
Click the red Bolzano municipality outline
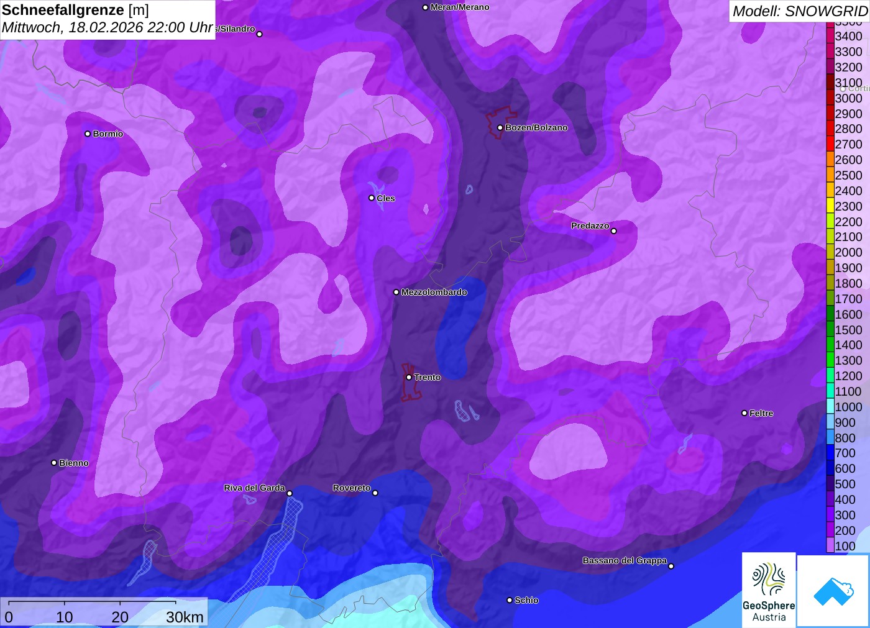[x=501, y=122]
